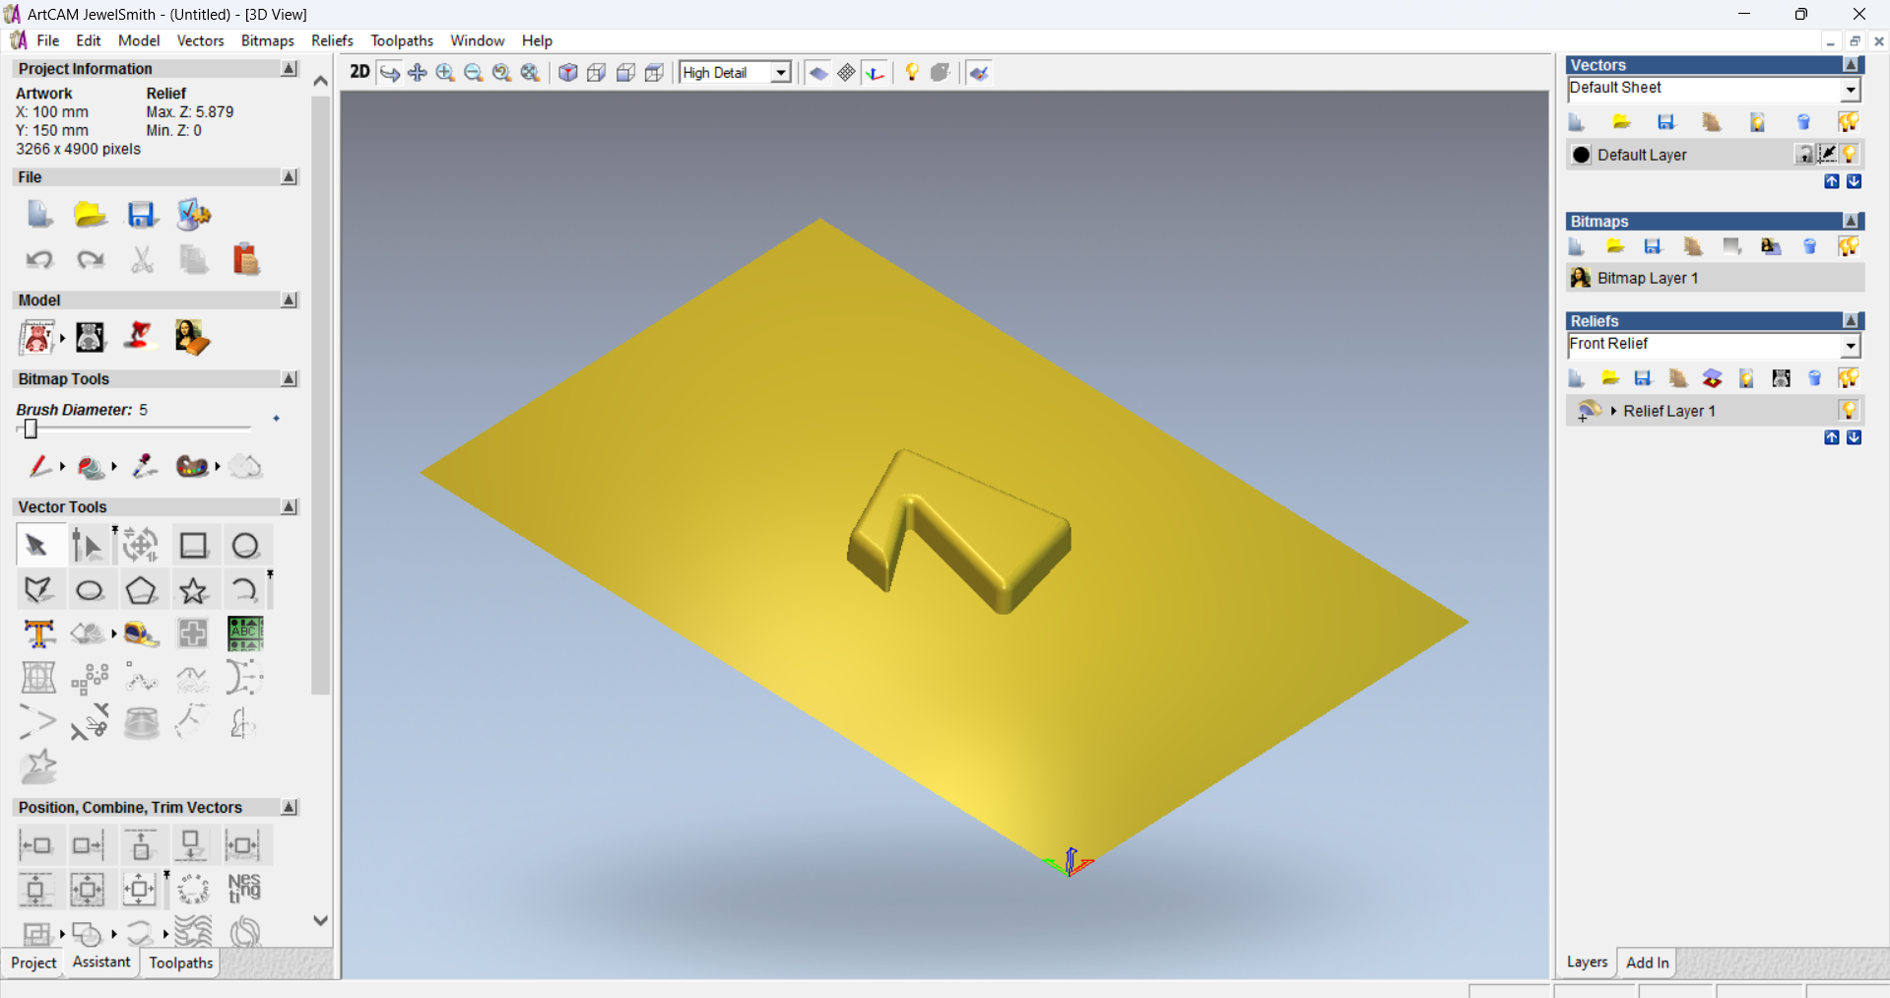This screenshot has height=998, width=1890.
Task: Toggle visibility bulb of Default Layer
Action: point(1850,154)
